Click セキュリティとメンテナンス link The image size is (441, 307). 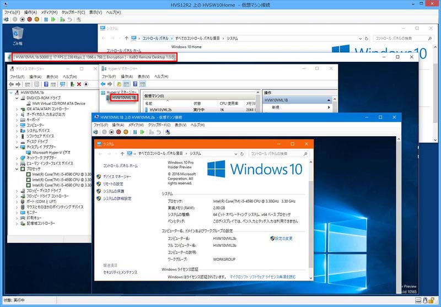point(120,272)
